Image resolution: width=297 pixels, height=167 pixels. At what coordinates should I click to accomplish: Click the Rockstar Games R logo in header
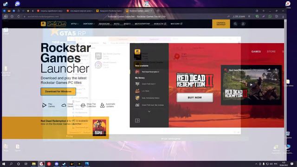[43, 24]
